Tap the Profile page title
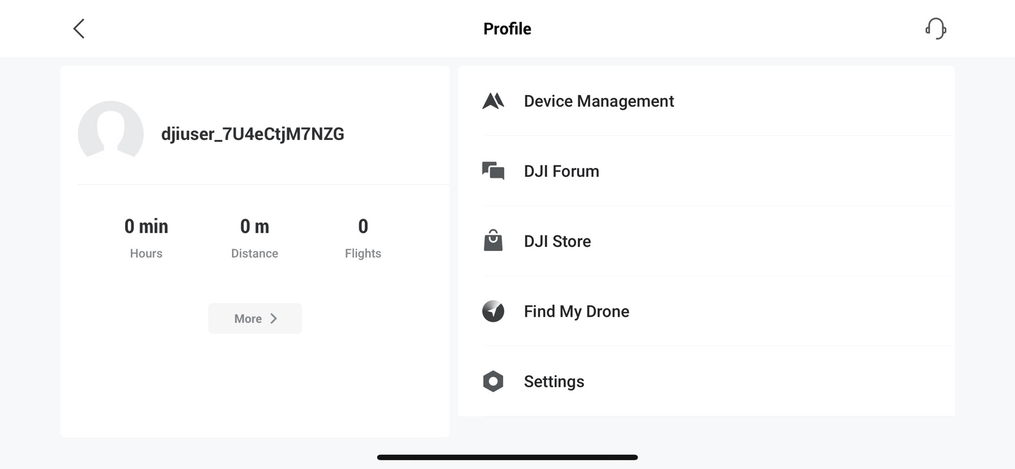This screenshot has height=469, width=1015. coord(507,28)
